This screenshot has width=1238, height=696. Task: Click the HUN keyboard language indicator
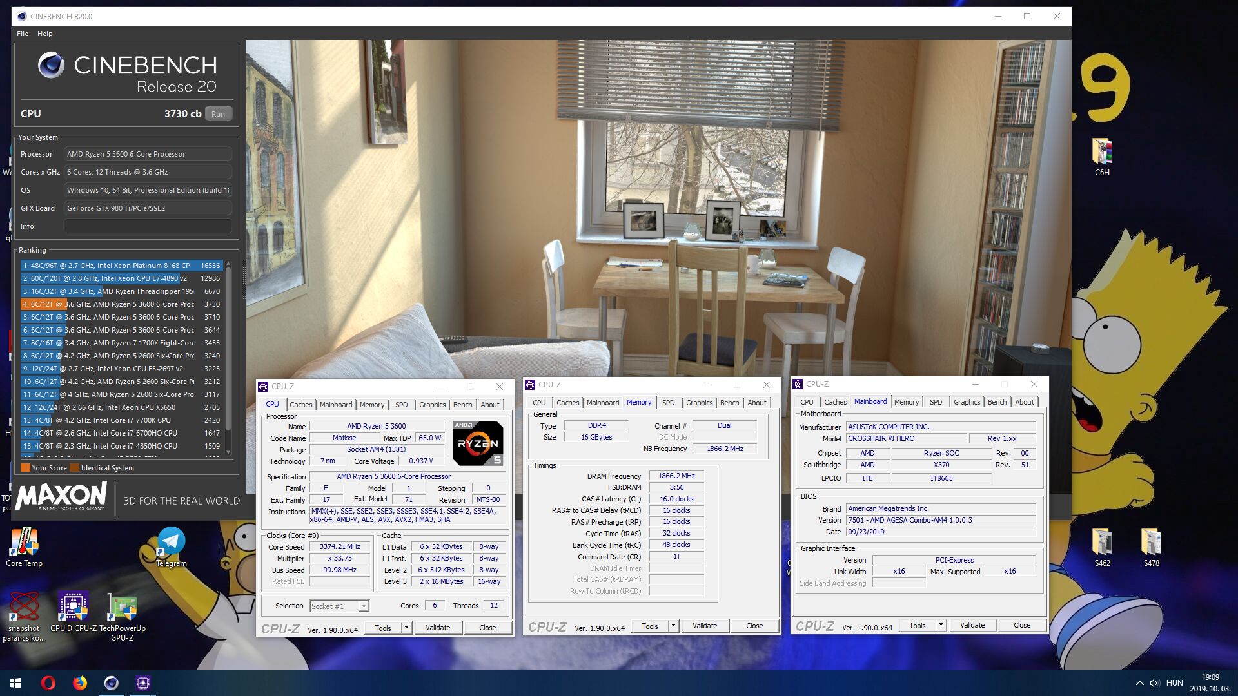[1175, 683]
